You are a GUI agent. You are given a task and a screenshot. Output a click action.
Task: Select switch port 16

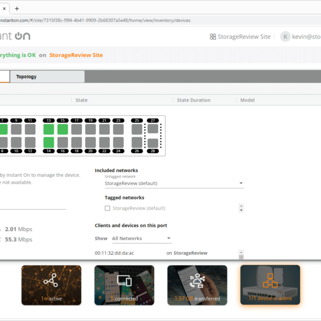63,142
